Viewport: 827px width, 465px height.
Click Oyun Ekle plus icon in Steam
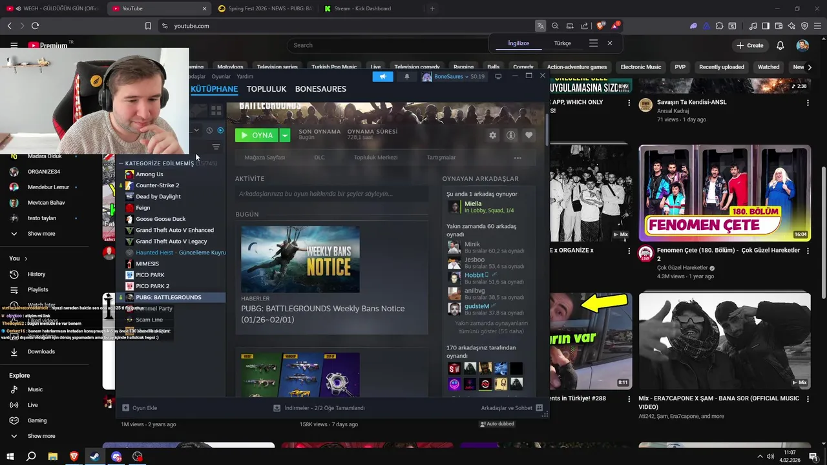coord(126,408)
